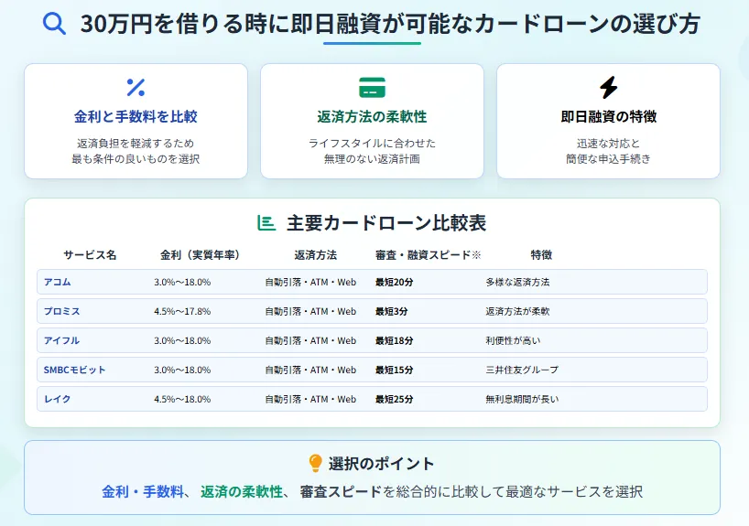Click the 返済方法が柔軟 feature cell
749x526 pixels.
coord(518,311)
